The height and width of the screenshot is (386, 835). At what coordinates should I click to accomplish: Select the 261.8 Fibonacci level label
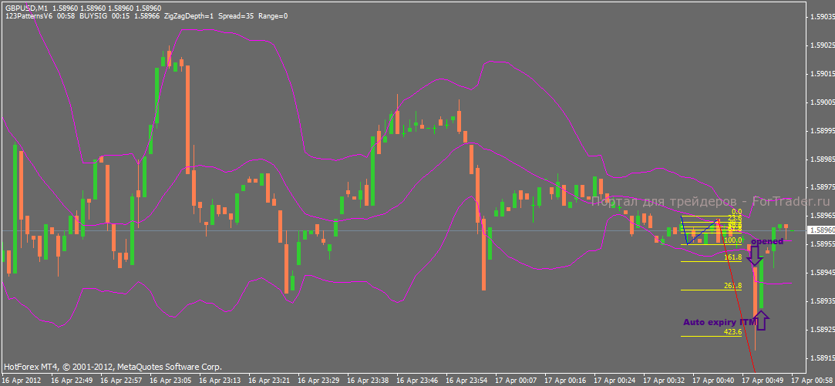[732, 286]
